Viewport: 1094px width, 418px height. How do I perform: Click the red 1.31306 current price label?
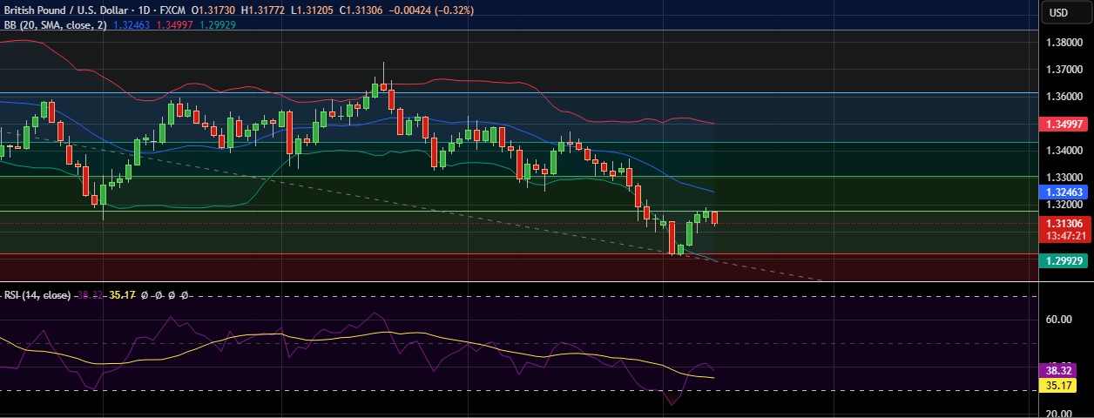click(x=1065, y=223)
